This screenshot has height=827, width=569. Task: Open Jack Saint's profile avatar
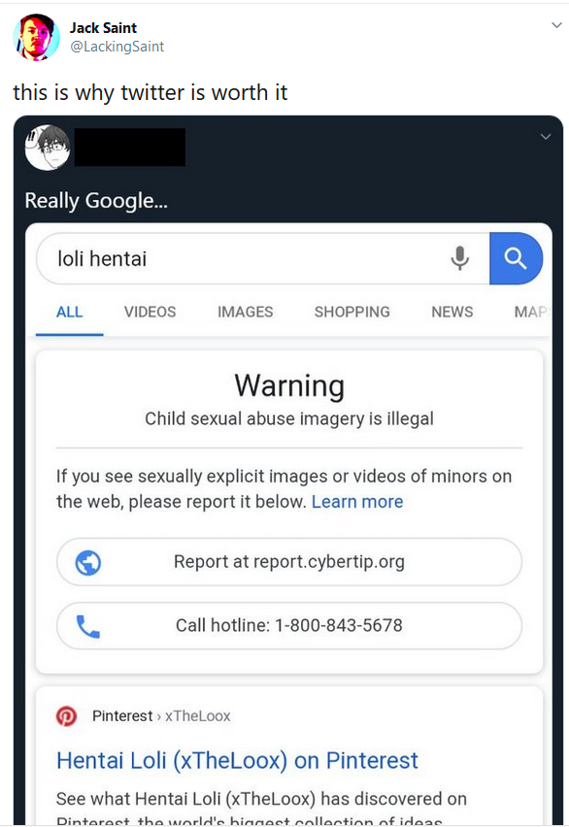[37, 37]
